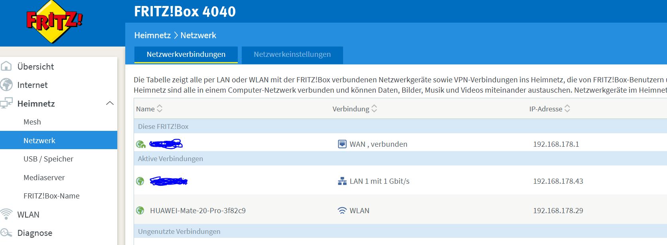Image resolution: width=667 pixels, height=245 pixels.
Task: Click the redacted FRITZ!Box device name
Action: (166, 144)
